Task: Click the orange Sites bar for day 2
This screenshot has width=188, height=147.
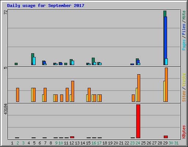Action: click(x=18, y=95)
